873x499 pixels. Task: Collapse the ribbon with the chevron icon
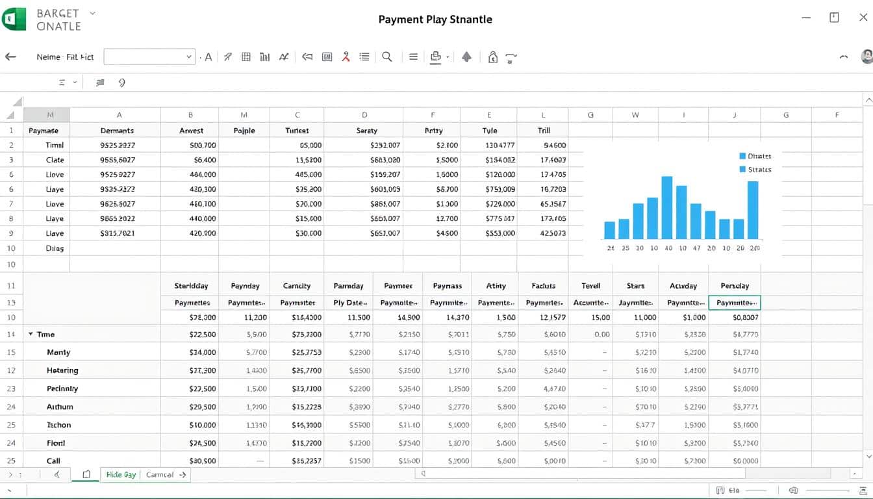coord(844,57)
